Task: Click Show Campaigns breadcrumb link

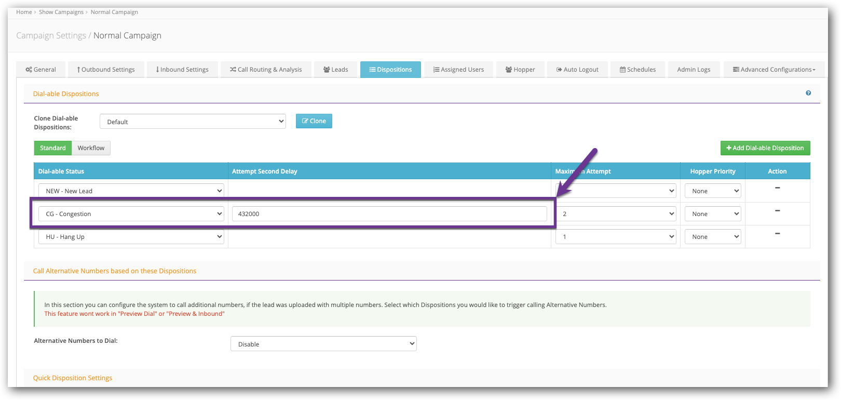Action: click(61, 12)
